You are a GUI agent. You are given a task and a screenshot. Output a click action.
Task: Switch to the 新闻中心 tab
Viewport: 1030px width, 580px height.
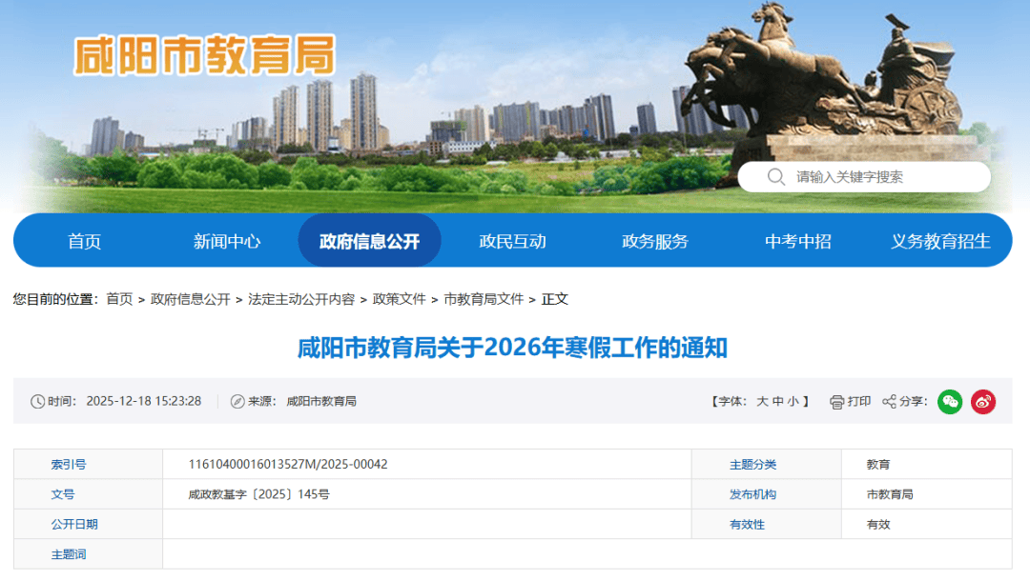click(227, 241)
